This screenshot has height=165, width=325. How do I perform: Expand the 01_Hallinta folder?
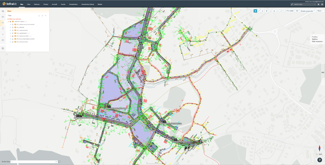point(11,27)
